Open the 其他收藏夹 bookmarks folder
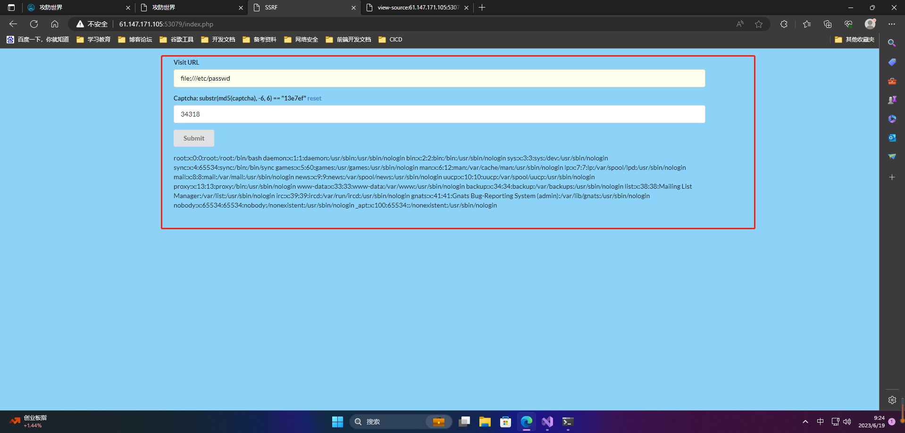 [854, 40]
